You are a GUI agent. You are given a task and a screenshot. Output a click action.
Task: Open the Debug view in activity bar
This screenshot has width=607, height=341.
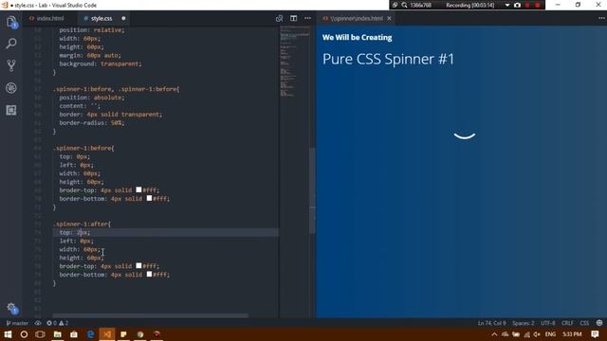11,88
